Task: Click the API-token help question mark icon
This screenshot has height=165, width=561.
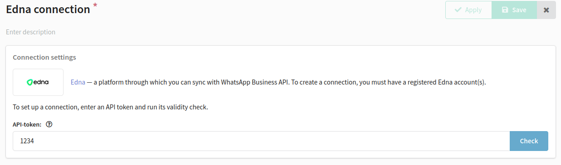Action: (49, 124)
